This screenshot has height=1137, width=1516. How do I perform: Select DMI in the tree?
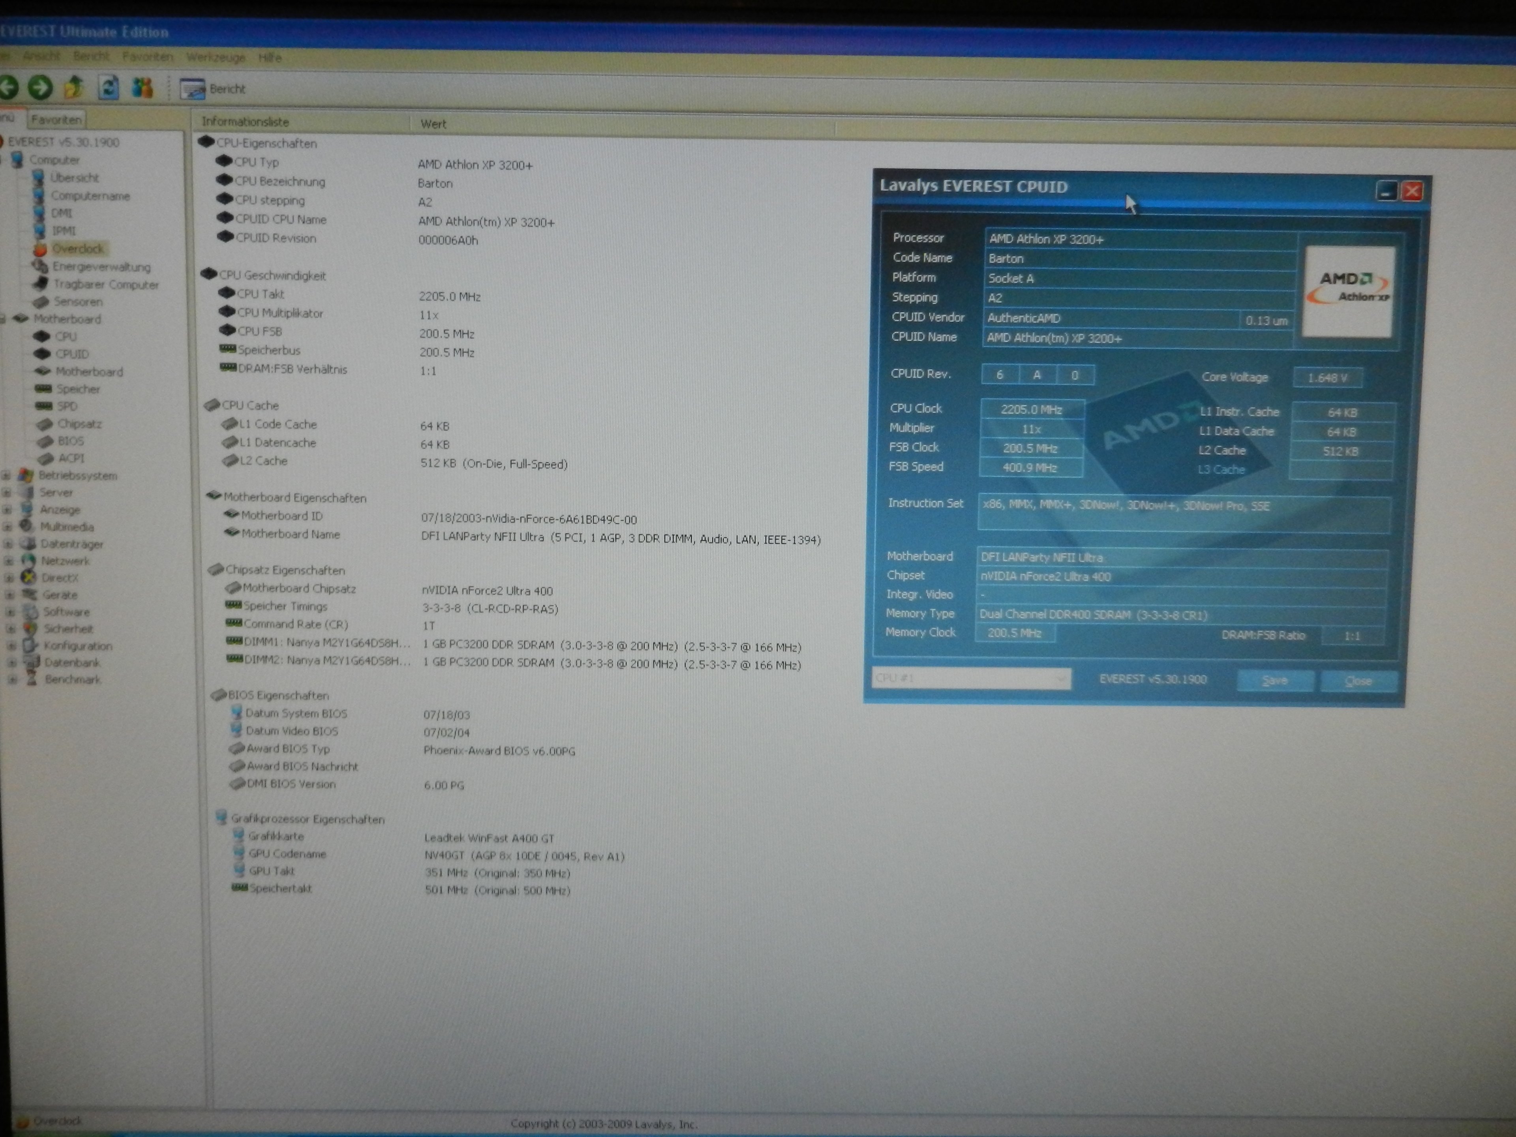click(x=61, y=213)
